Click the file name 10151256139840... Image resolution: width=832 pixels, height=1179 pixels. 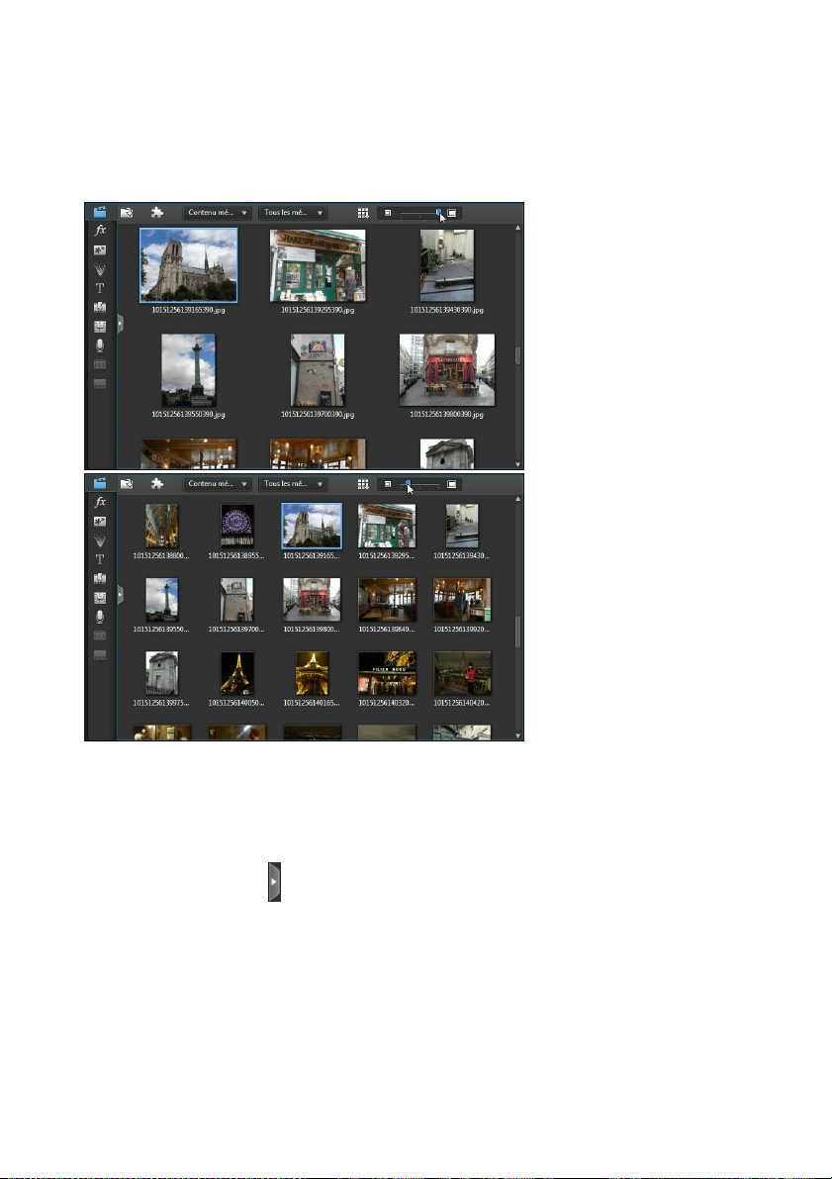pos(387,630)
